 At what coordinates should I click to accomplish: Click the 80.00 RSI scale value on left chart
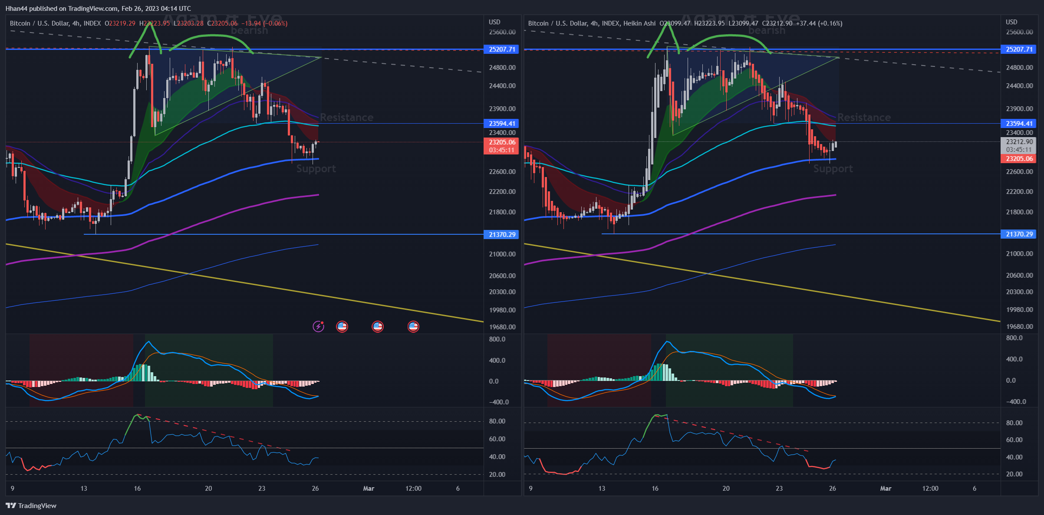tap(497, 421)
